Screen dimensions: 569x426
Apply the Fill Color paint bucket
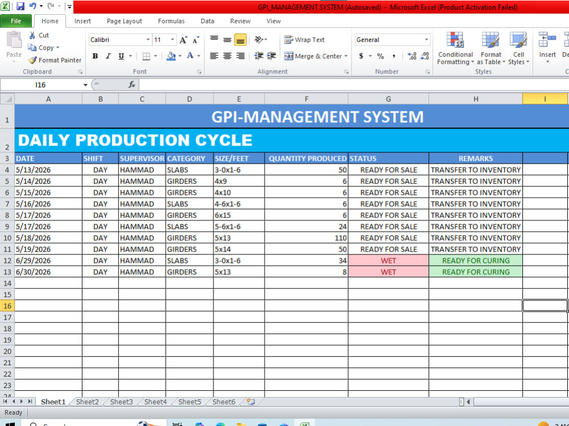pos(171,56)
